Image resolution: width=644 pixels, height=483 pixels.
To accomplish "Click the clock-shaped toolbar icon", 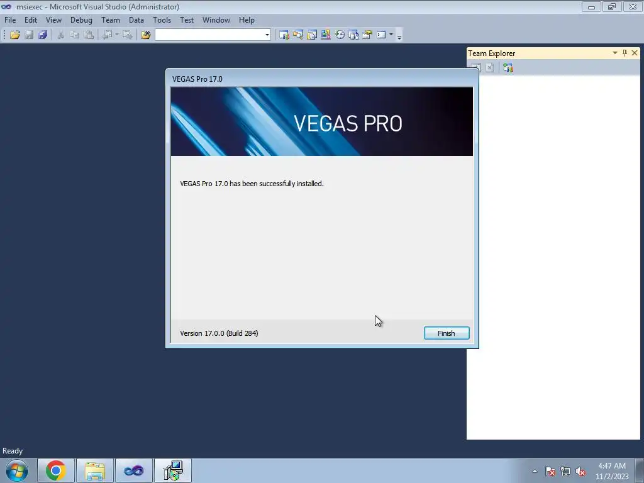I will 340,35.
